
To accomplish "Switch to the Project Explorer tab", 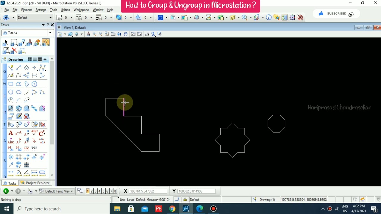I will 35,183.
